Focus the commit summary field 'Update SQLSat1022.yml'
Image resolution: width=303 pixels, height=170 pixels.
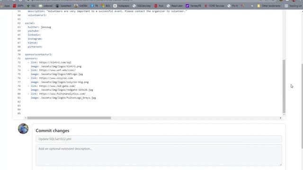159,139
